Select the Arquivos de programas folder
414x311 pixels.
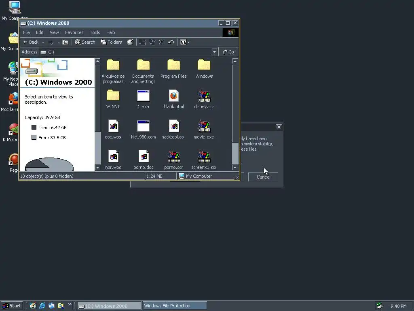click(x=113, y=71)
